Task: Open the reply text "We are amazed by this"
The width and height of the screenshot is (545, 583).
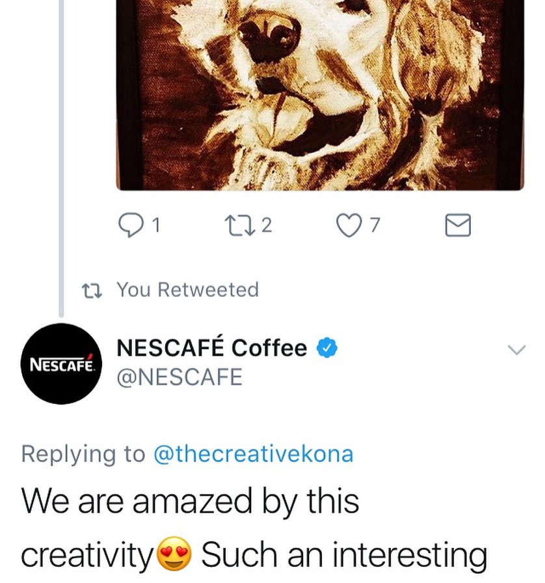Action: pos(190,502)
